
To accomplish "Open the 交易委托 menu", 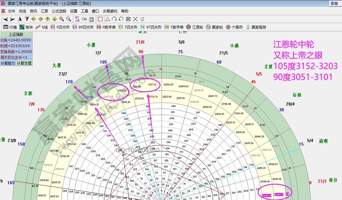I will pos(110,11).
